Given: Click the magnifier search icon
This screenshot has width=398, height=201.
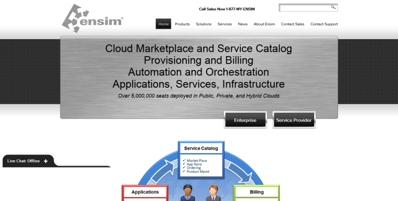Looking at the screenshot, I should click(x=333, y=7).
